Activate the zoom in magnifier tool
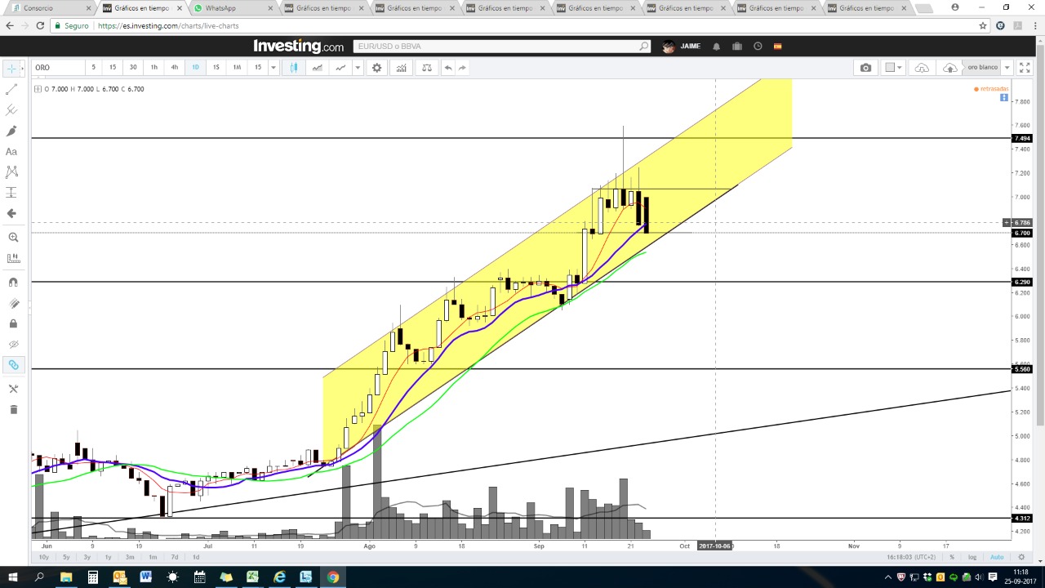 pyautogui.click(x=12, y=238)
